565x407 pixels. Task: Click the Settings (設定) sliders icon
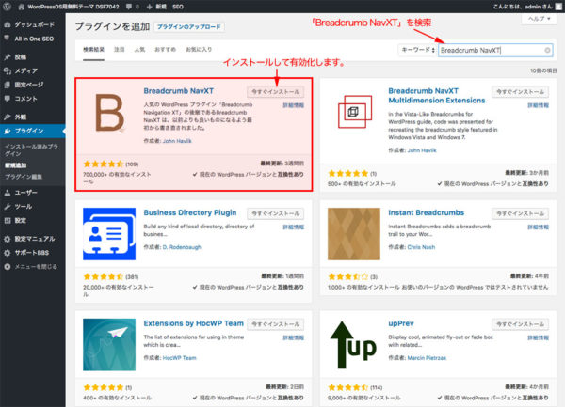tap(8, 220)
